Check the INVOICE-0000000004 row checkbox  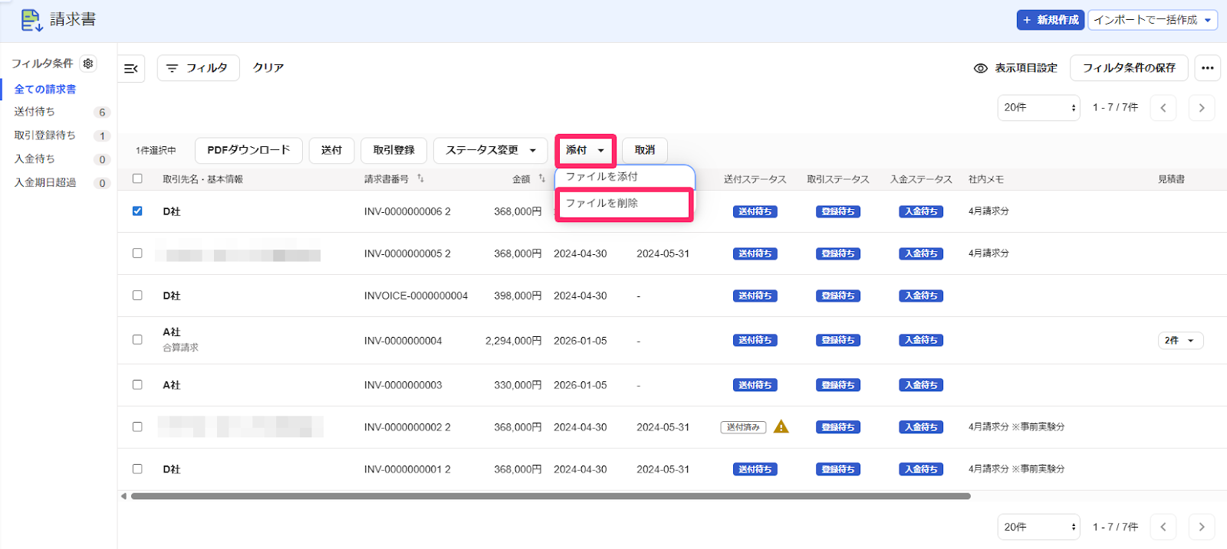137,295
